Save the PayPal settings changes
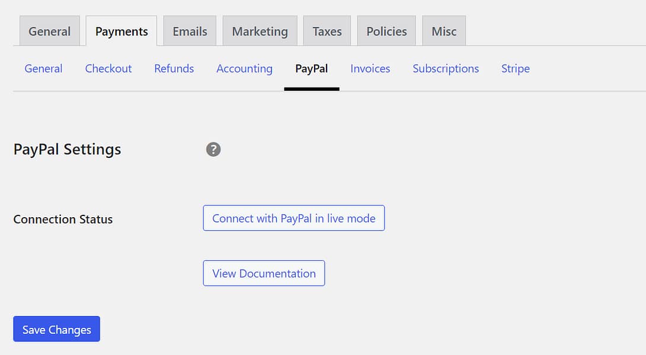This screenshot has height=355, width=646. [x=56, y=328]
